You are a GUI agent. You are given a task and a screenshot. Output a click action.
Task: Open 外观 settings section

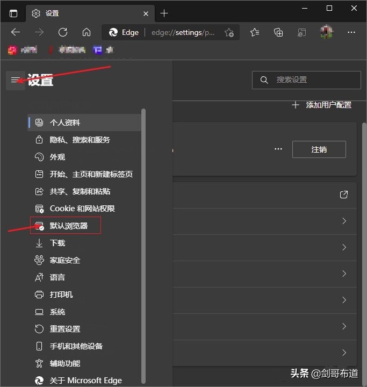[84, 157]
